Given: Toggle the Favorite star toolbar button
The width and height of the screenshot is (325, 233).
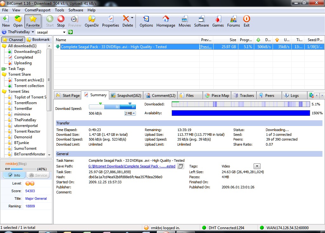Looking at the screenshot, I should click(x=33, y=21).
